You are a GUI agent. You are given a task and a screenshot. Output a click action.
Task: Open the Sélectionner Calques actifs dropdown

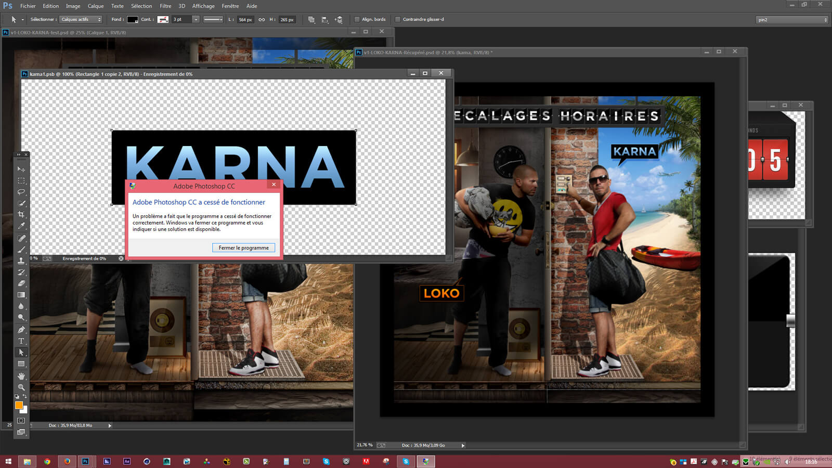coord(81,19)
